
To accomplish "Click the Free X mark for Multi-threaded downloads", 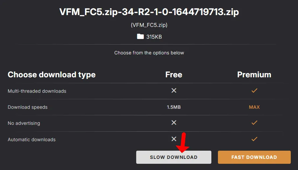I will pyautogui.click(x=174, y=90).
